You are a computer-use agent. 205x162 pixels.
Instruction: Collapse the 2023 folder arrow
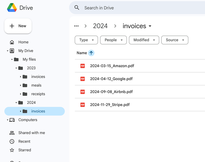[16, 68]
